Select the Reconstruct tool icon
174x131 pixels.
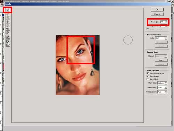(8, 37)
